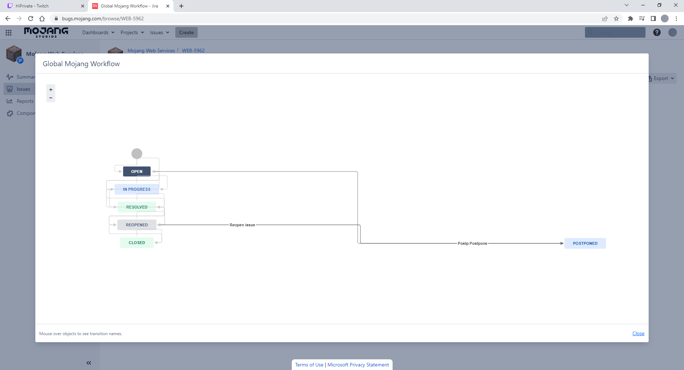View site information lock icon
The image size is (684, 370).
(56, 18)
